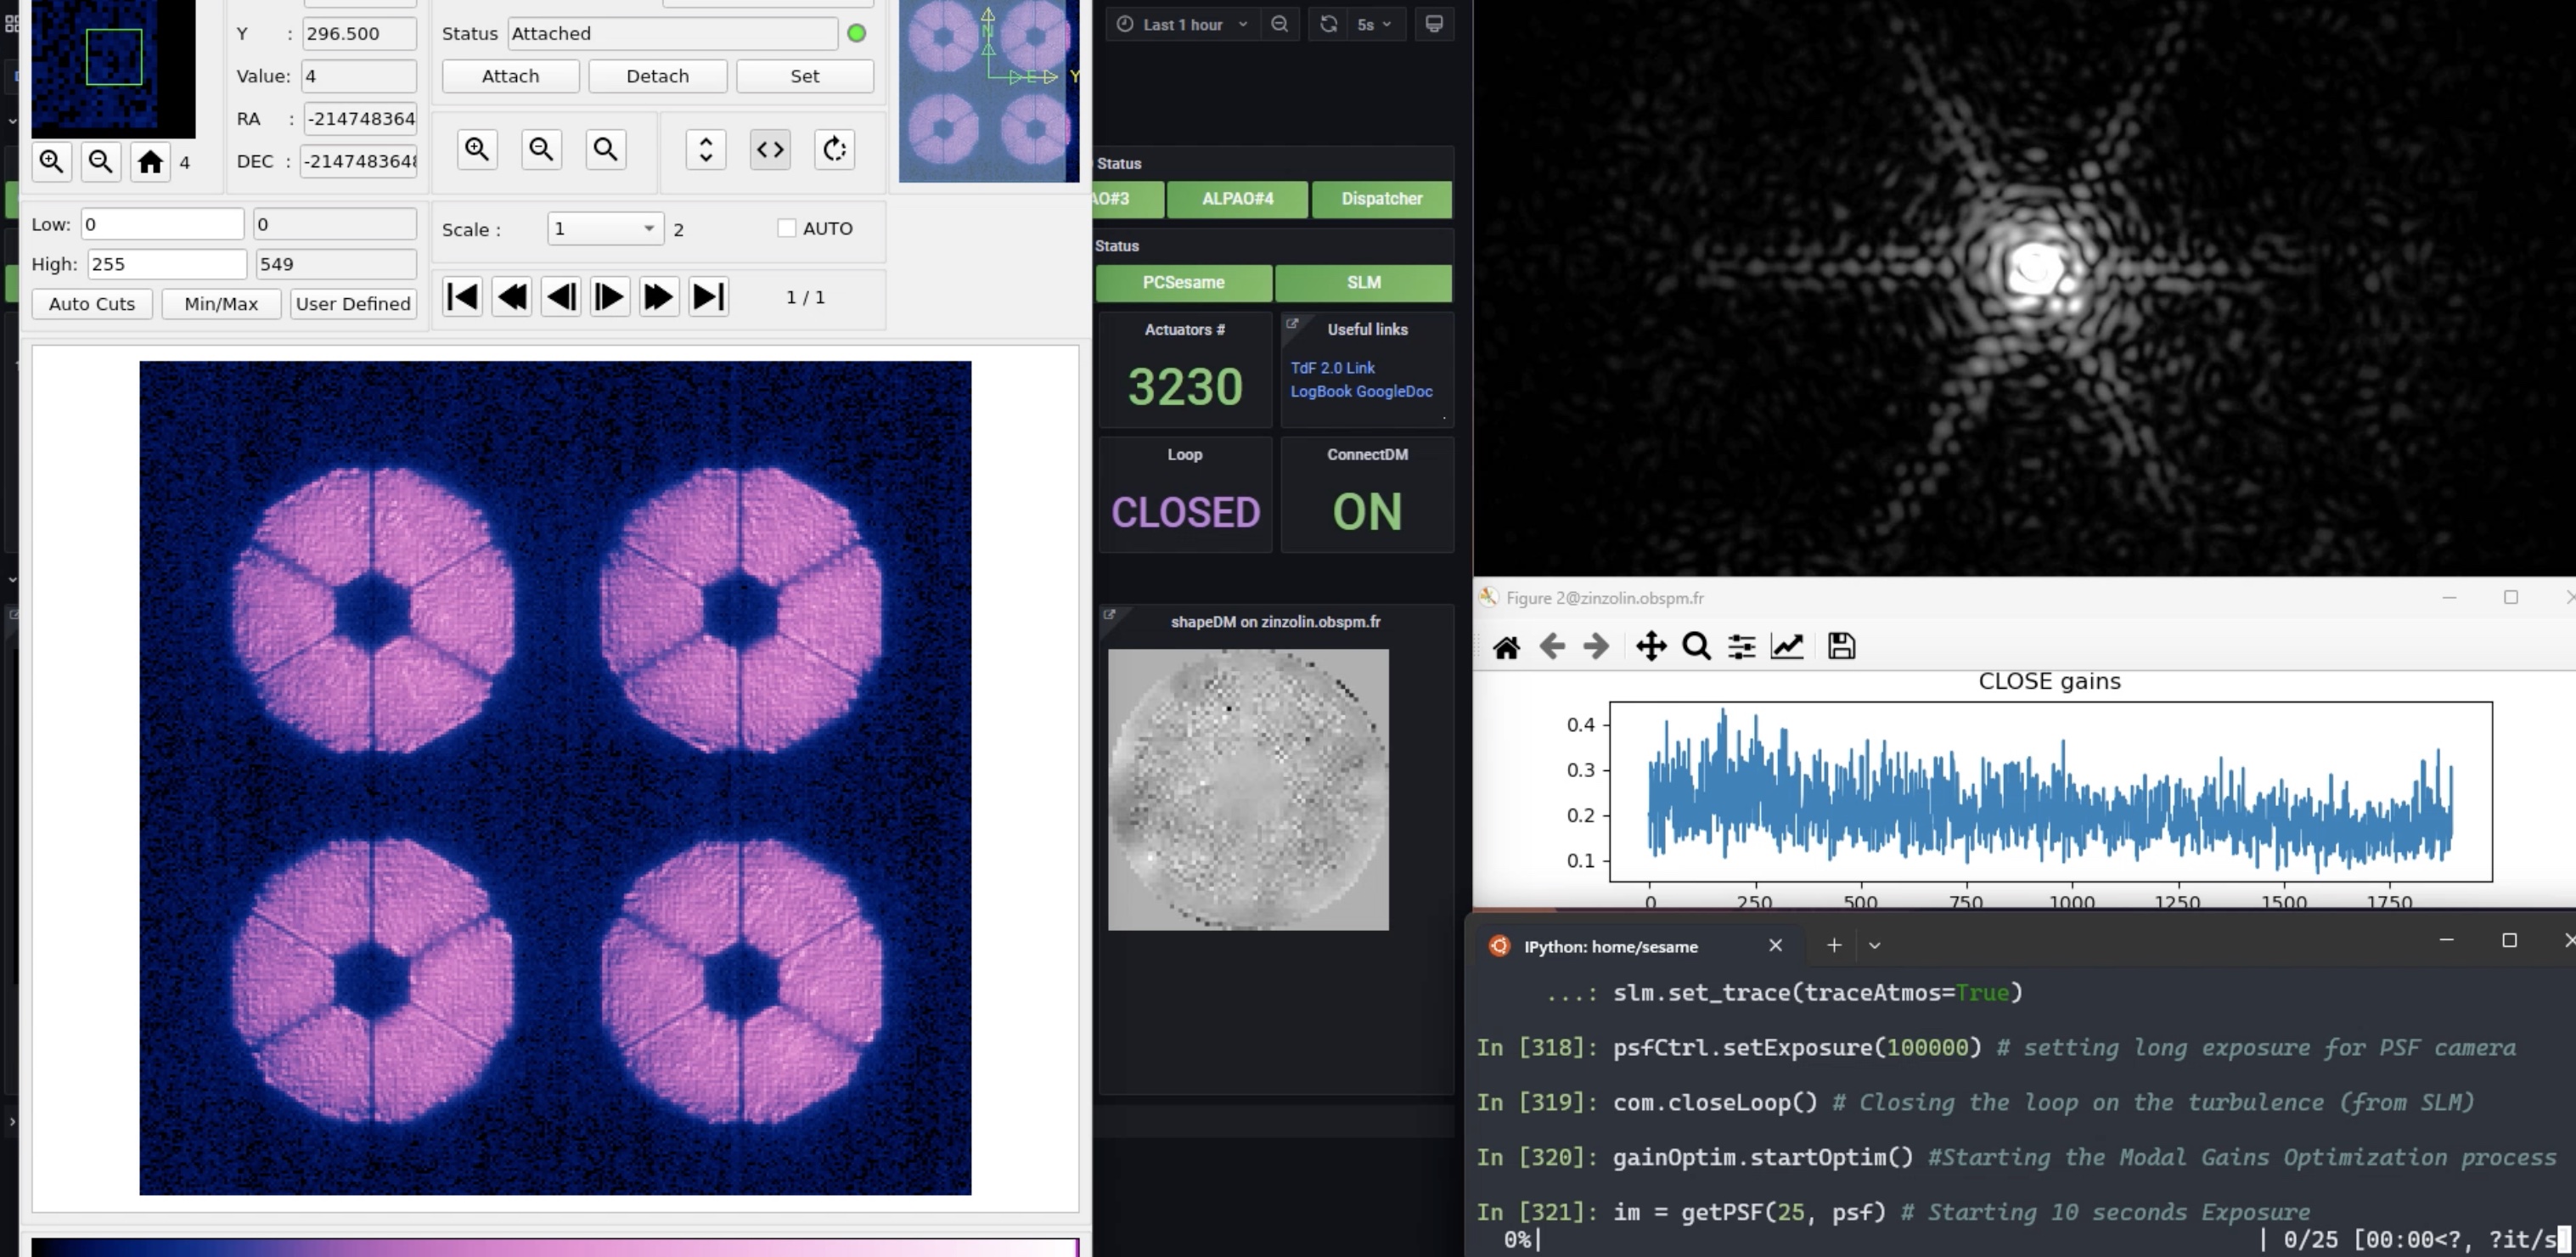Step to first frame in playback controls
2576x1257 pixels.
click(x=462, y=297)
